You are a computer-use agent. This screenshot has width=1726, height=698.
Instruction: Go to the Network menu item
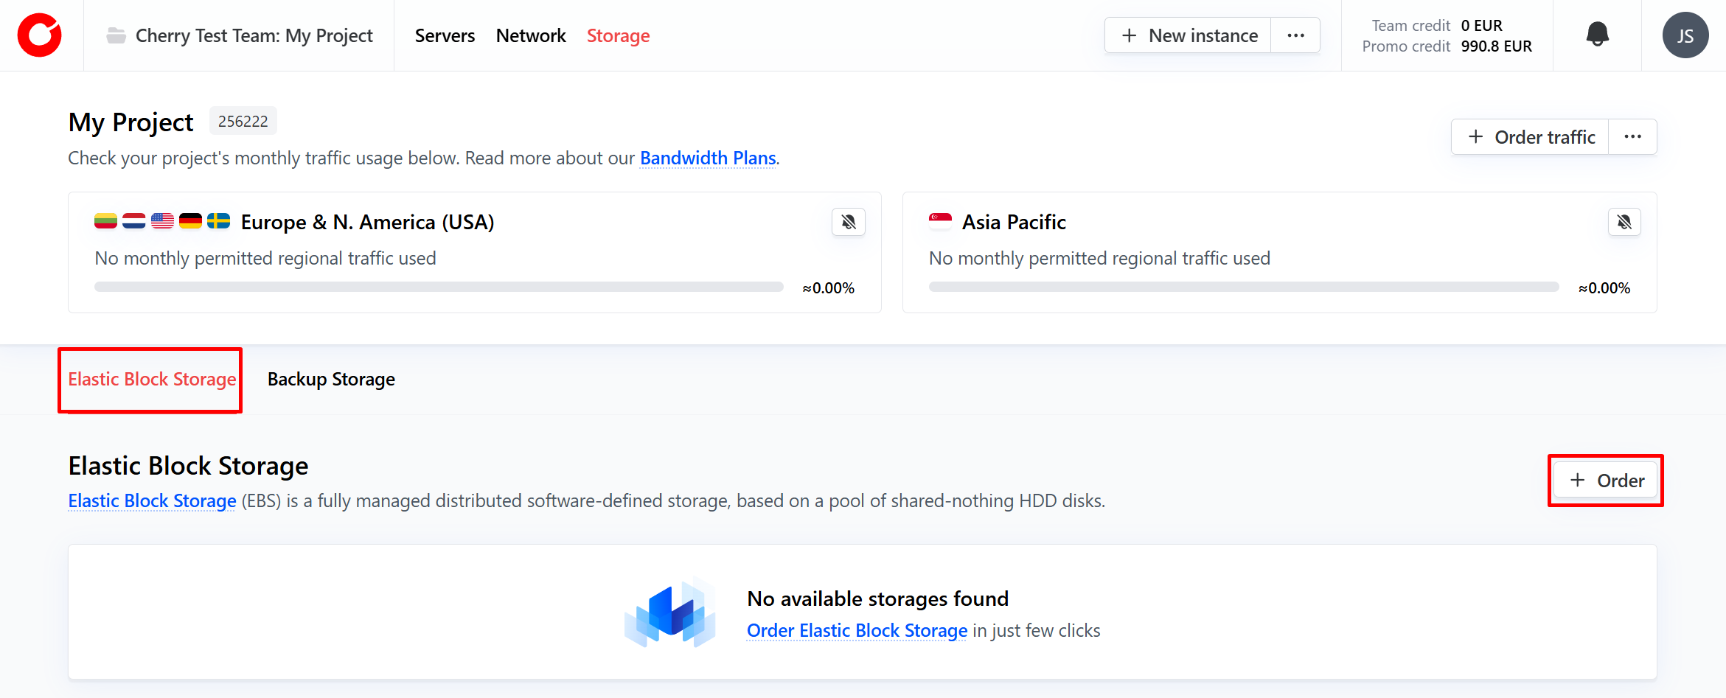[x=530, y=35]
